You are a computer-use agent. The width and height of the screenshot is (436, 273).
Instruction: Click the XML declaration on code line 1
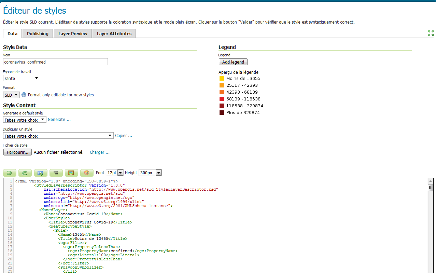point(67,181)
